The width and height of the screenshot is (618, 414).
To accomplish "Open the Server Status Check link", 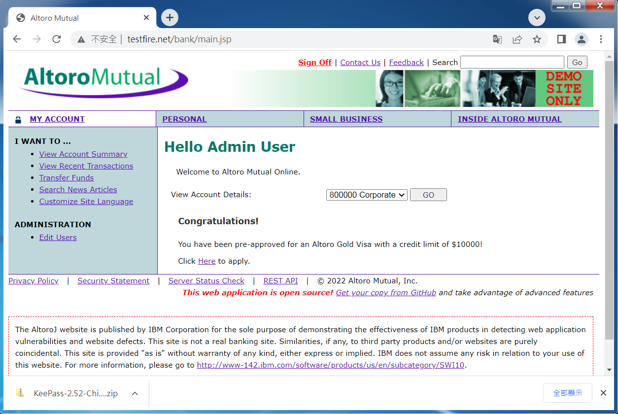I will (206, 281).
